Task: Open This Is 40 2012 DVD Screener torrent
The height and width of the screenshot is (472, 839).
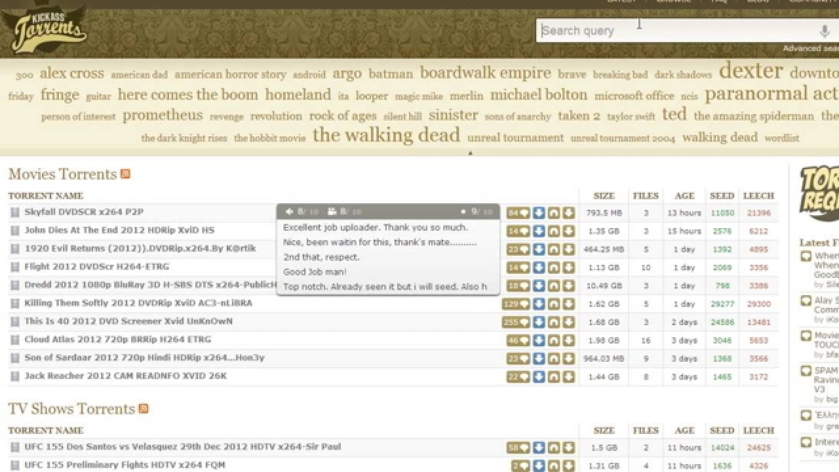Action: (x=128, y=321)
